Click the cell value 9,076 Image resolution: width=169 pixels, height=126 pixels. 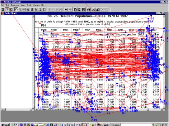click(67, 104)
